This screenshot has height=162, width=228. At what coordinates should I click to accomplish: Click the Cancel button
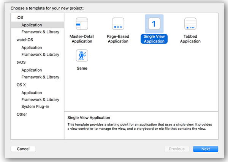[x=23, y=149]
